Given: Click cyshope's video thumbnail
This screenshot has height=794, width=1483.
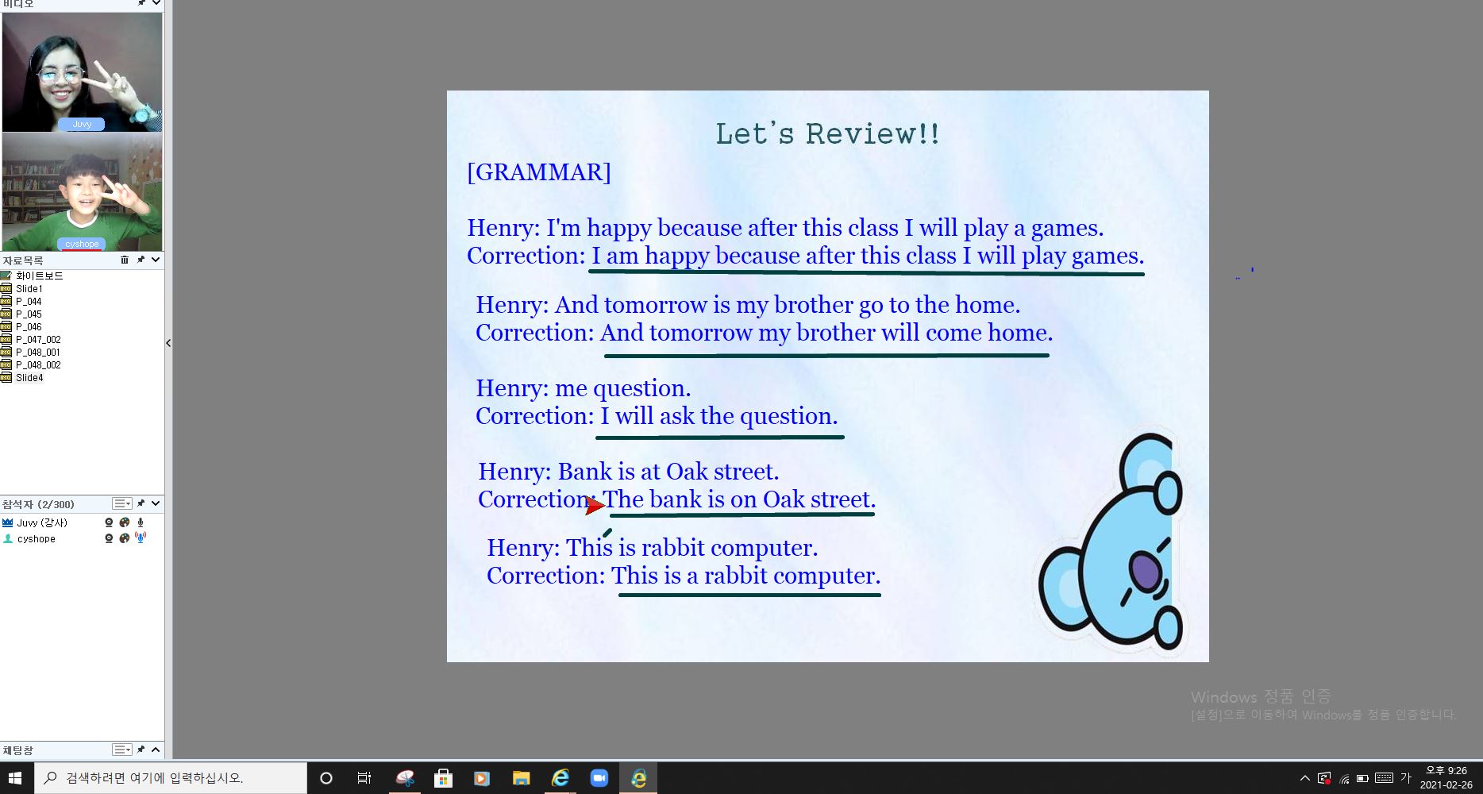Looking at the screenshot, I should [82, 191].
